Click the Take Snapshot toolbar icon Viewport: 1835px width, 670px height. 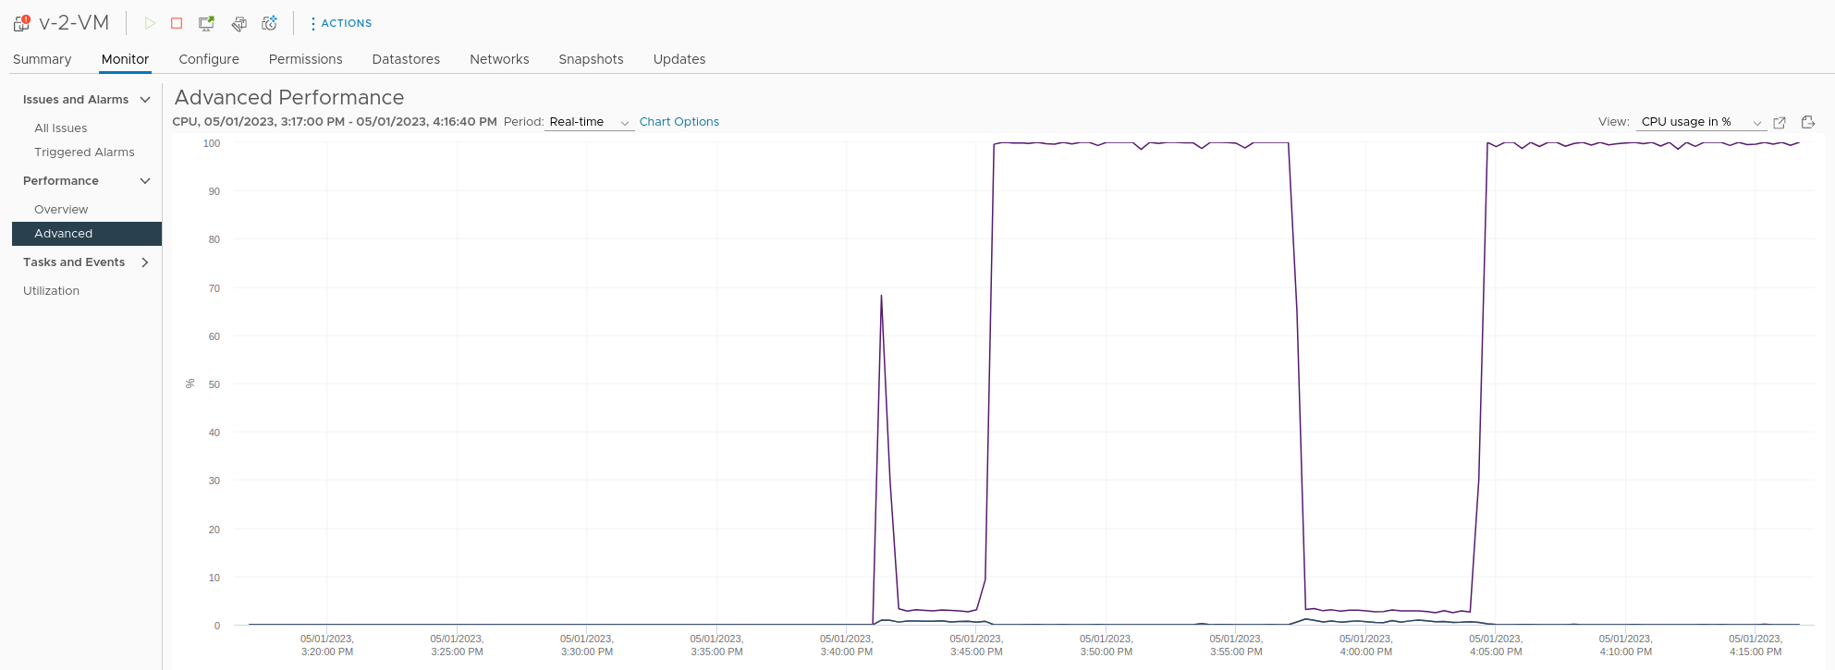tap(270, 23)
